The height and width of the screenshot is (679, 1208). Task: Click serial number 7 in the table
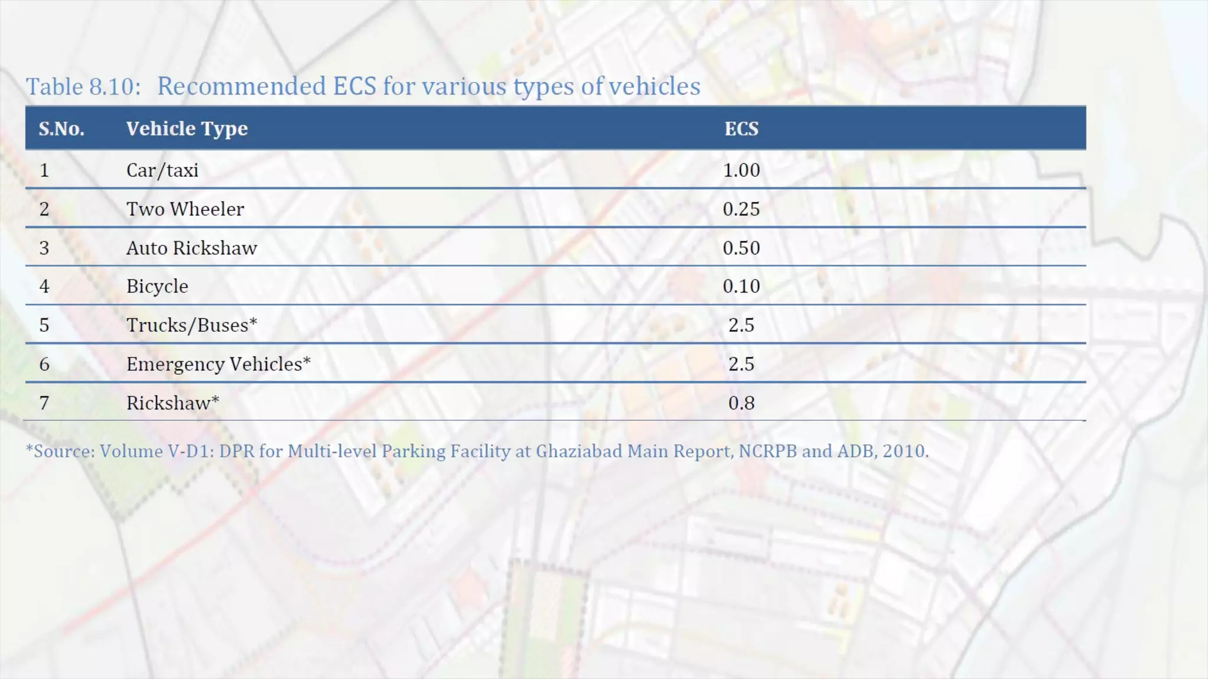(44, 403)
